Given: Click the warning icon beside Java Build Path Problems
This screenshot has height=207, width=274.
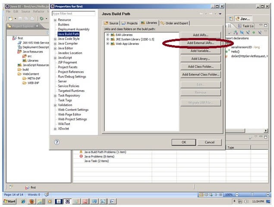Looking at the screenshot, I should [x=81, y=152].
